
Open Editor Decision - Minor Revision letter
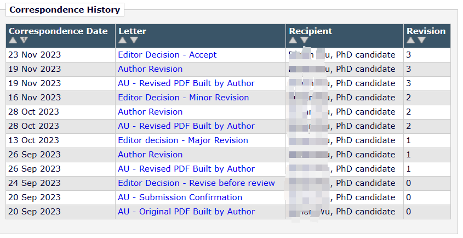tap(183, 98)
